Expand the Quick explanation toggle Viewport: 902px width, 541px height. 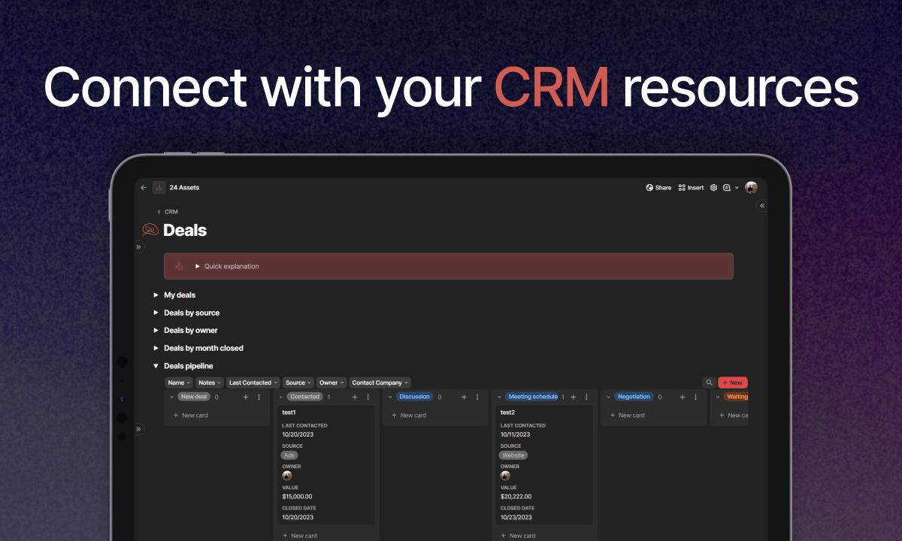[x=198, y=266]
